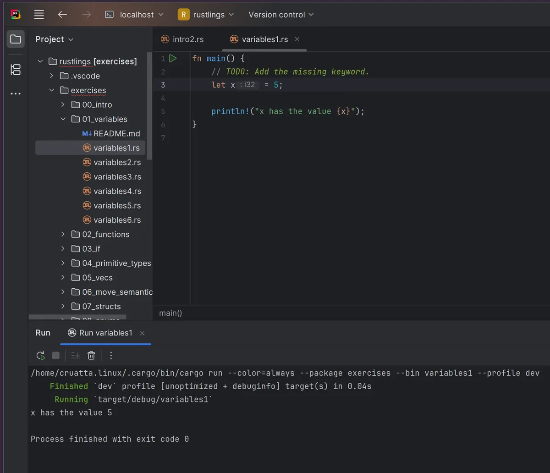Expand the 05_vecs folder
550x473 pixels.
63,278
